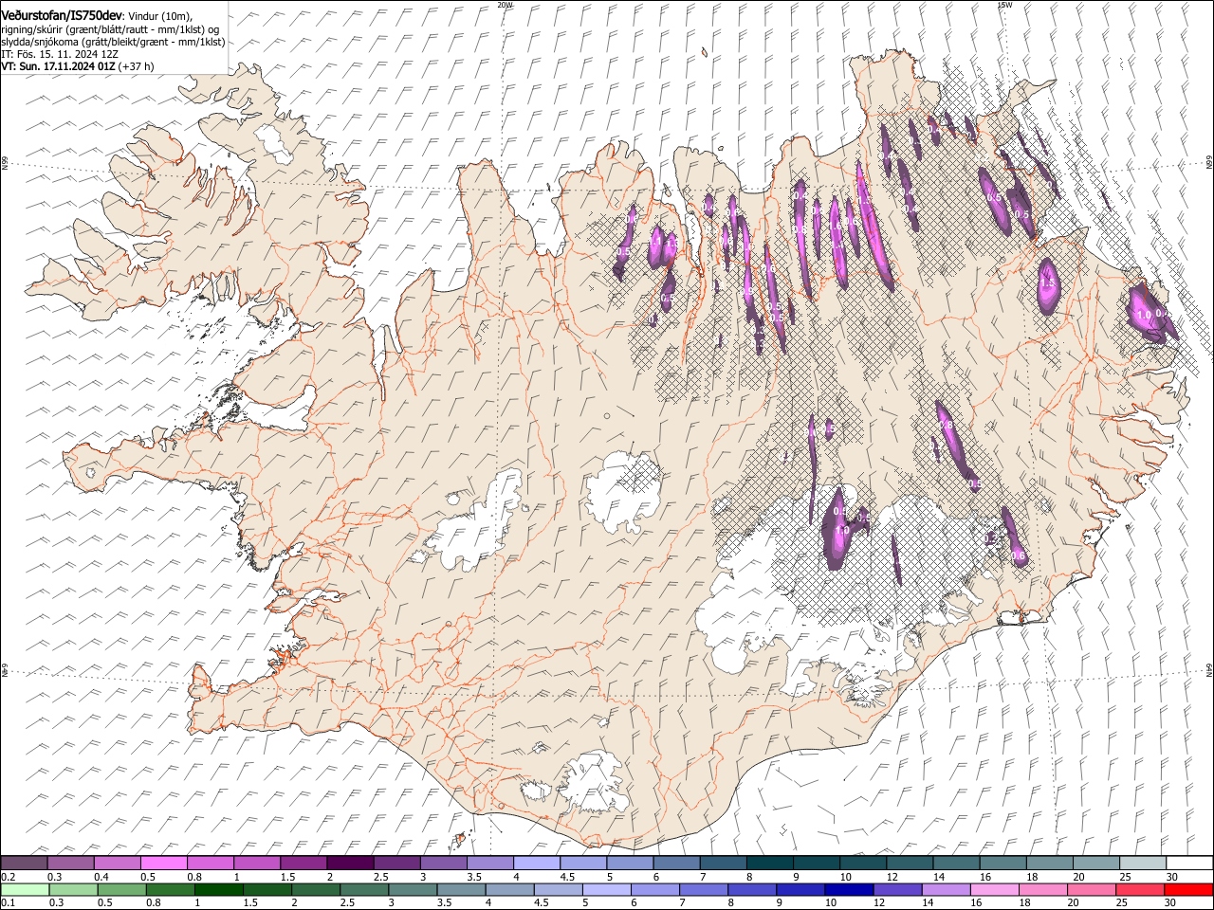Image resolution: width=1214 pixels, height=910 pixels.
Task: Choose the lavender 14 rain legend swatch
Action: click(x=945, y=889)
